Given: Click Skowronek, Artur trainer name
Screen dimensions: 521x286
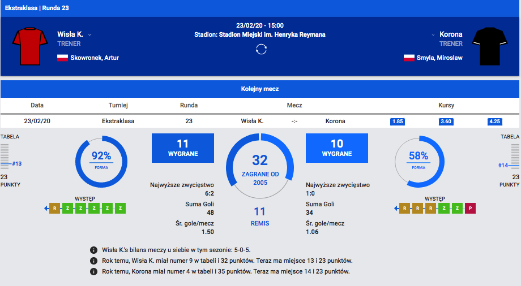Looking at the screenshot, I should pos(95,58).
